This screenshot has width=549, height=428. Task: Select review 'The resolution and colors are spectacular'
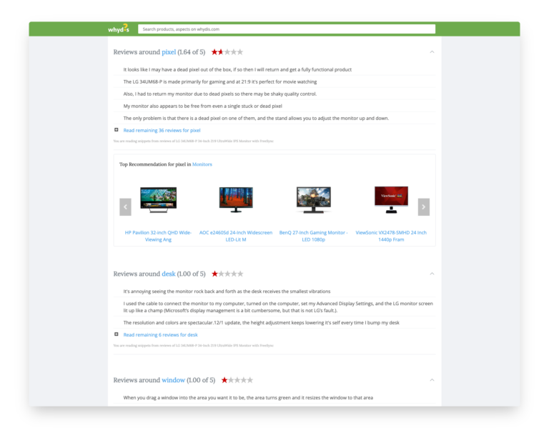(261, 322)
